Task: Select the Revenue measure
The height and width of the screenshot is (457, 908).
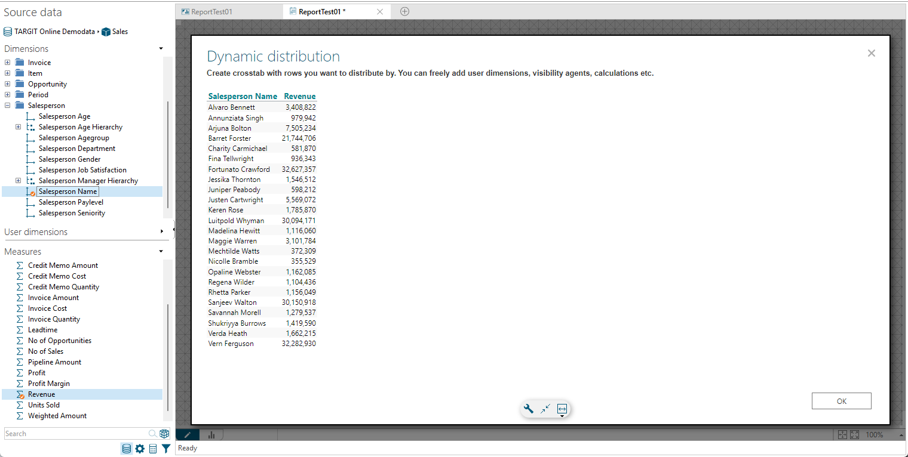Action: click(x=82, y=394)
